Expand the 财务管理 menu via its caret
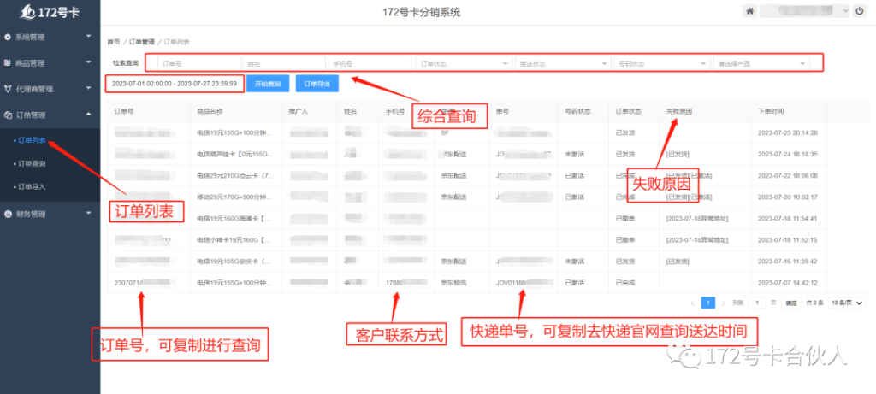 click(x=88, y=213)
